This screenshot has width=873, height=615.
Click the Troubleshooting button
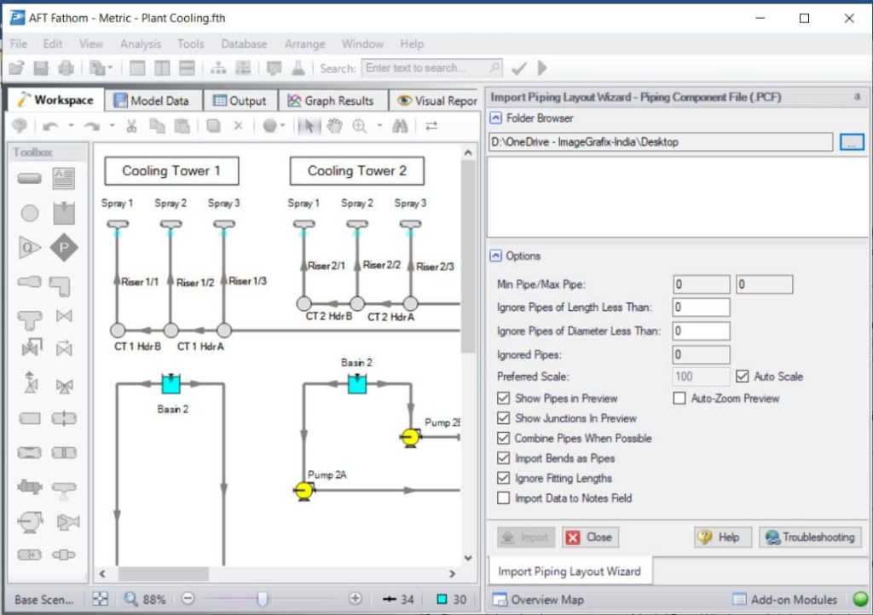click(810, 537)
